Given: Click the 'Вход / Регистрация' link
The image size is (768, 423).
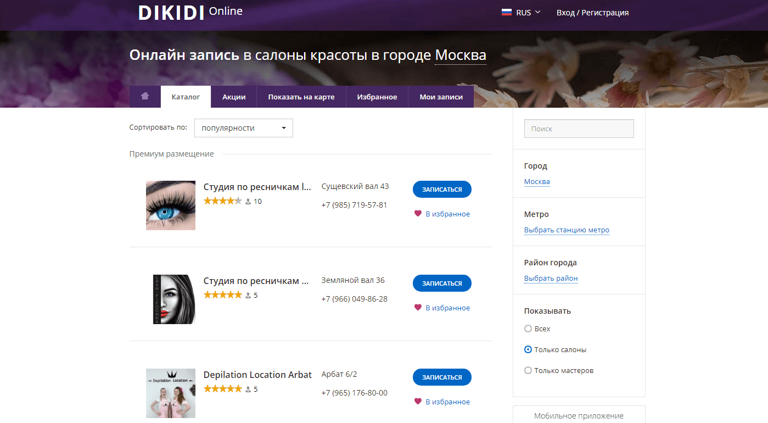Looking at the screenshot, I should coord(592,13).
